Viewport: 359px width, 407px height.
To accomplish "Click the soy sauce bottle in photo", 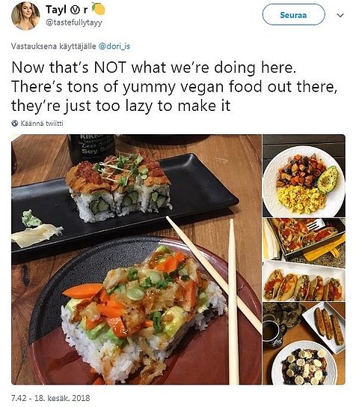I will [92, 148].
